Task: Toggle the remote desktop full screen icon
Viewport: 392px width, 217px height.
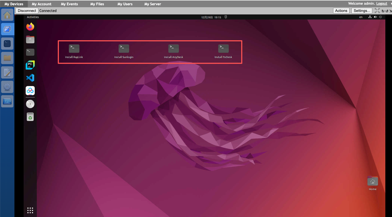Action: coord(377,11)
